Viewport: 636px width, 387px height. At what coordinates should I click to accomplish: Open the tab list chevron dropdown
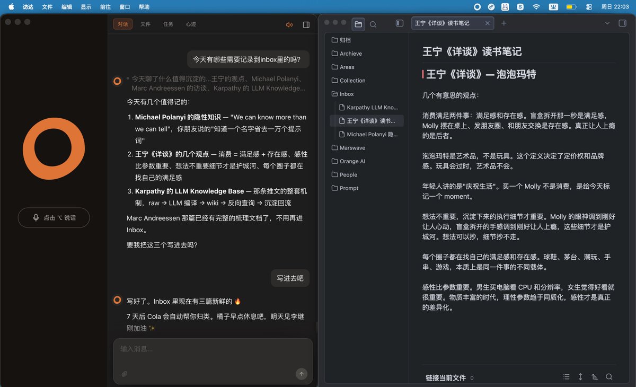coord(607,23)
